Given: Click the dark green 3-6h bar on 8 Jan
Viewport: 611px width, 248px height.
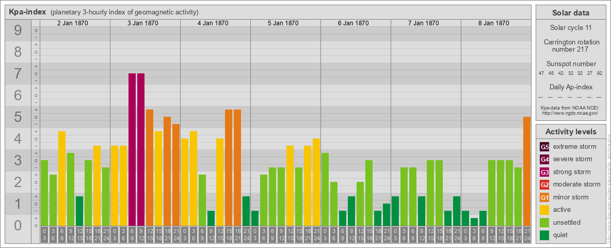Looking at the screenshot, I should pyautogui.click(x=474, y=222).
